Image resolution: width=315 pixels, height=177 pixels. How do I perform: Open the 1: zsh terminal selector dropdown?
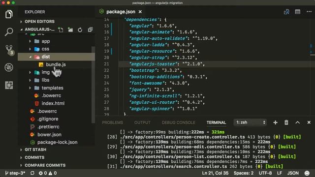pyautogui.click(x=251, y=122)
